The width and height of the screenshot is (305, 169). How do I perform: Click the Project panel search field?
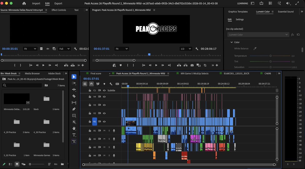[x=22, y=85]
